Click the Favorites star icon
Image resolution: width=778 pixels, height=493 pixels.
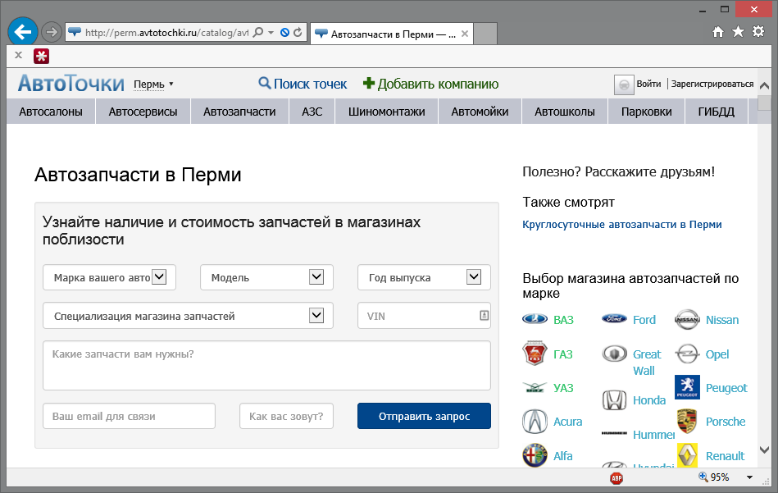tap(738, 32)
